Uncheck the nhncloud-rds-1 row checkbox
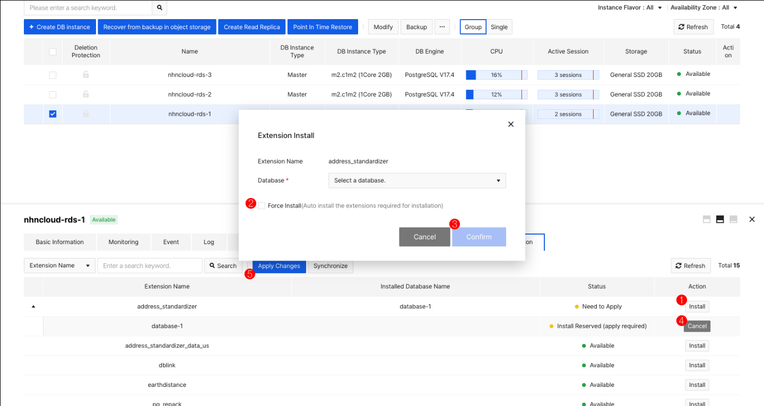 point(53,114)
